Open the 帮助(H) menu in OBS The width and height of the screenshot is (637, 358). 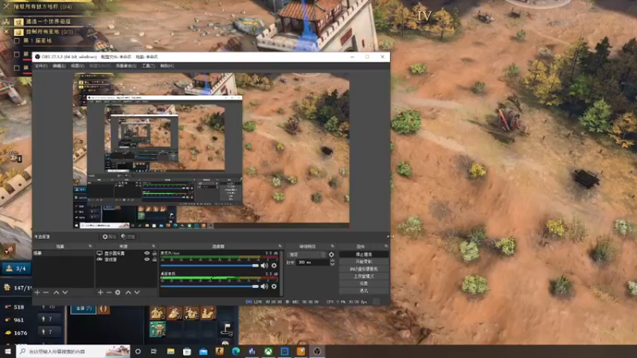[x=166, y=66]
